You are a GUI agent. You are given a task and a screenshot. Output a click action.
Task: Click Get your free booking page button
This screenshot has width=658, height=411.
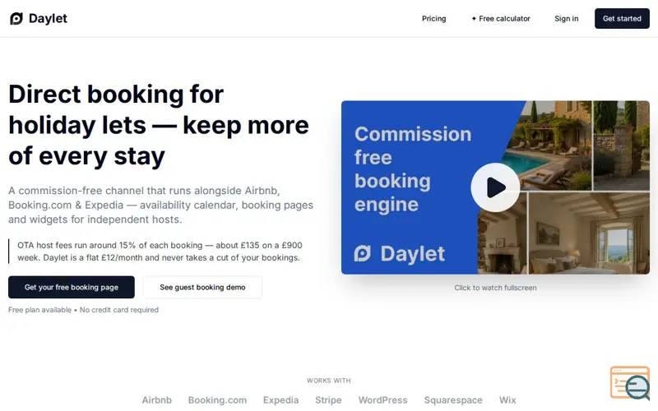coord(72,287)
